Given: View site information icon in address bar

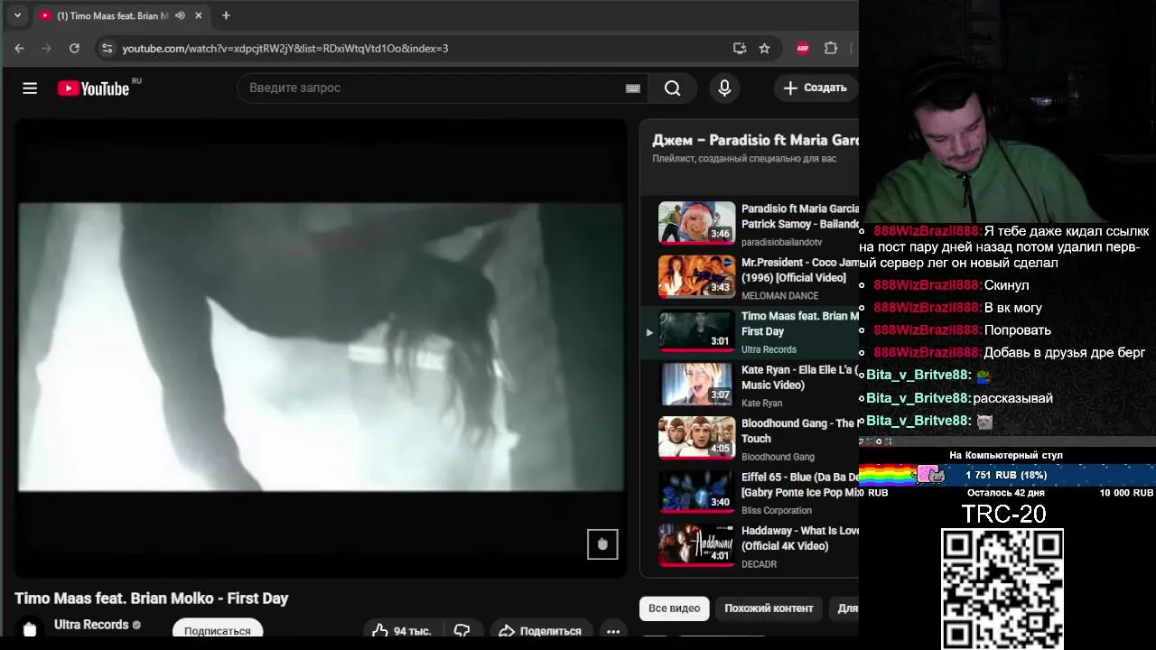Looking at the screenshot, I should pyautogui.click(x=107, y=48).
